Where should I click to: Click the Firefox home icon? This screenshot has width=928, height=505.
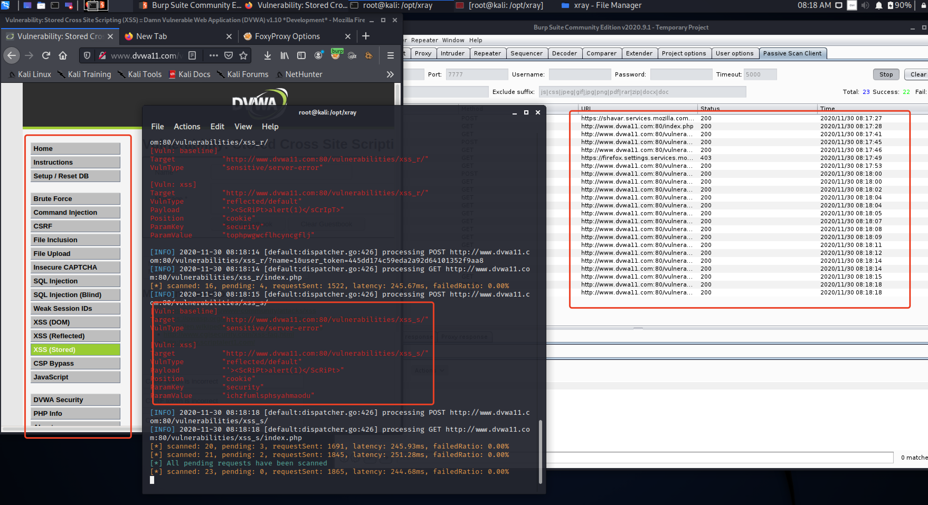pyautogui.click(x=63, y=55)
